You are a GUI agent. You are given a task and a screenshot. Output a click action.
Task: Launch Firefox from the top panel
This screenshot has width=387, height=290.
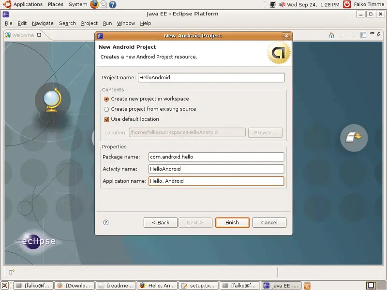94,4
